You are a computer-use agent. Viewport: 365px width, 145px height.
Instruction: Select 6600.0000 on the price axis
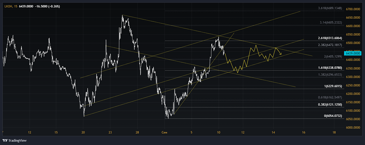click(x=353, y=26)
